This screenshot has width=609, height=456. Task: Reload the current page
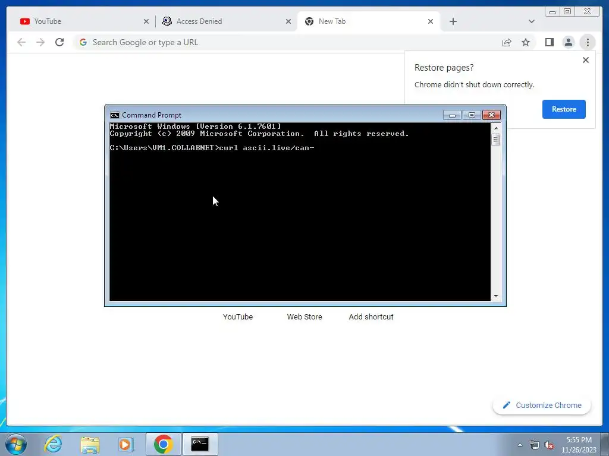pos(59,42)
